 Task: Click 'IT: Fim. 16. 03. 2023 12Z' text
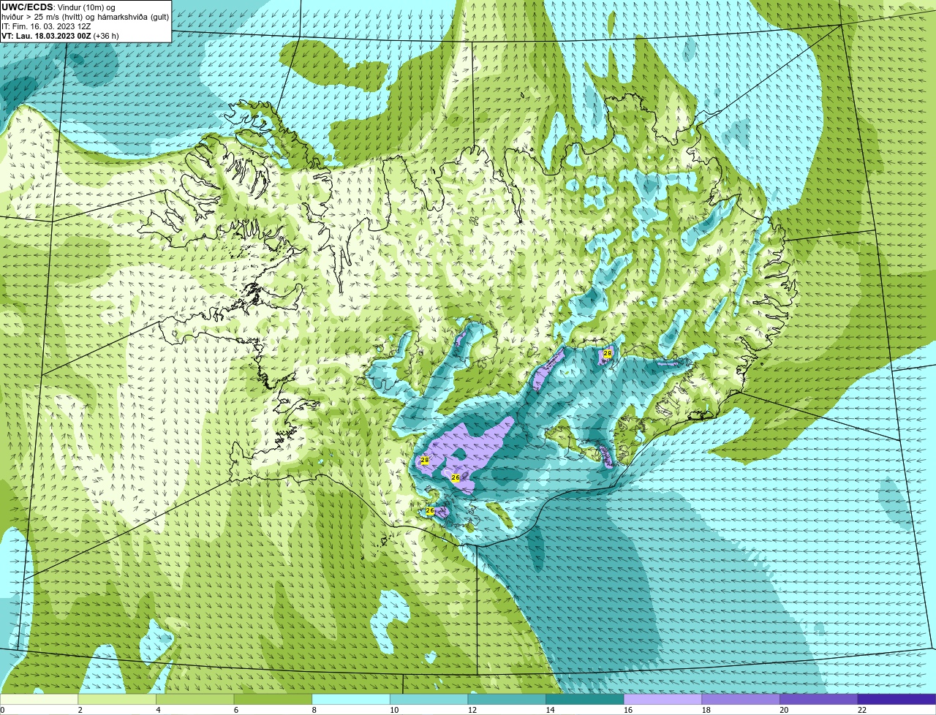pos(46,26)
